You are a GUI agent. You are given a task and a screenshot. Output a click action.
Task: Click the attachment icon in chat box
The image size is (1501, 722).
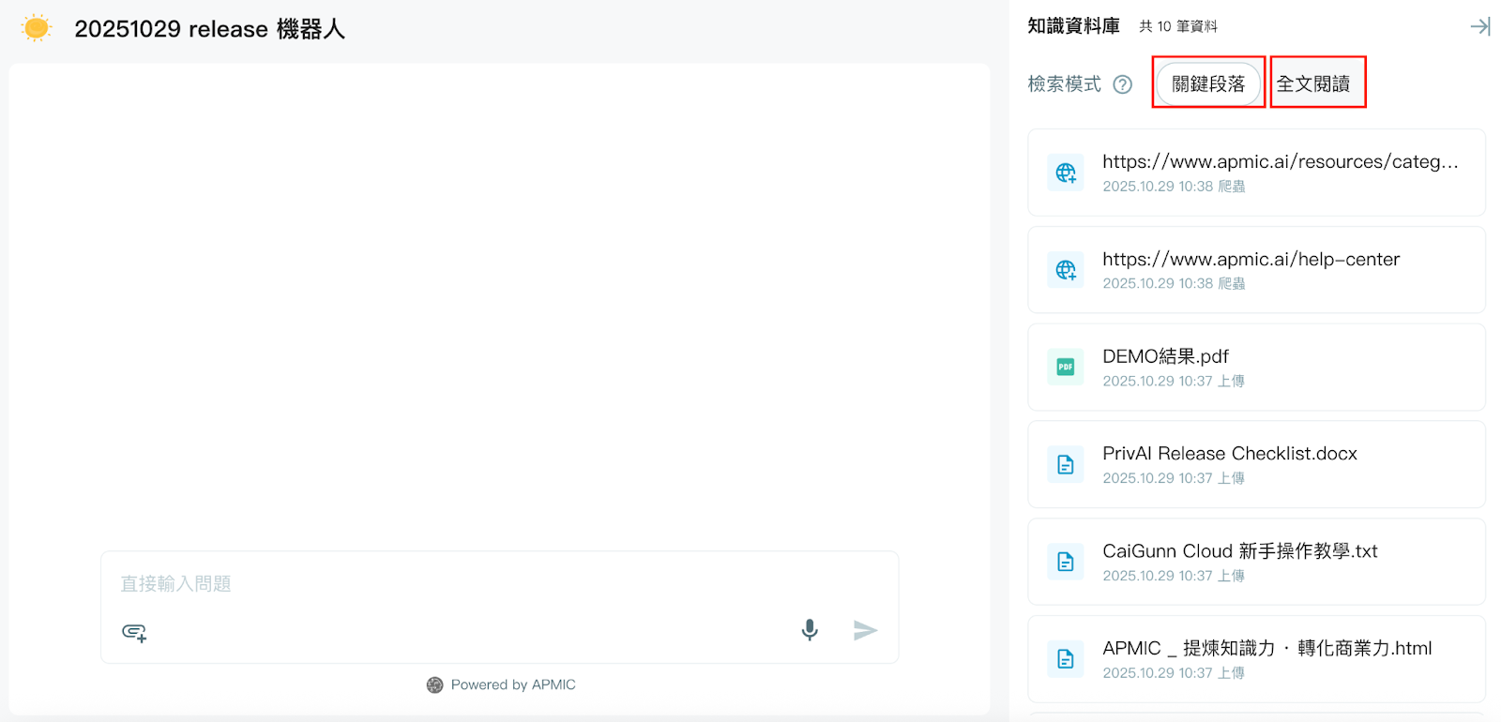[134, 632]
